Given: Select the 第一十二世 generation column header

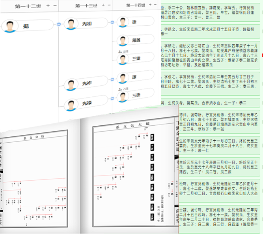Looking at the screenshot, I should (28, 6).
